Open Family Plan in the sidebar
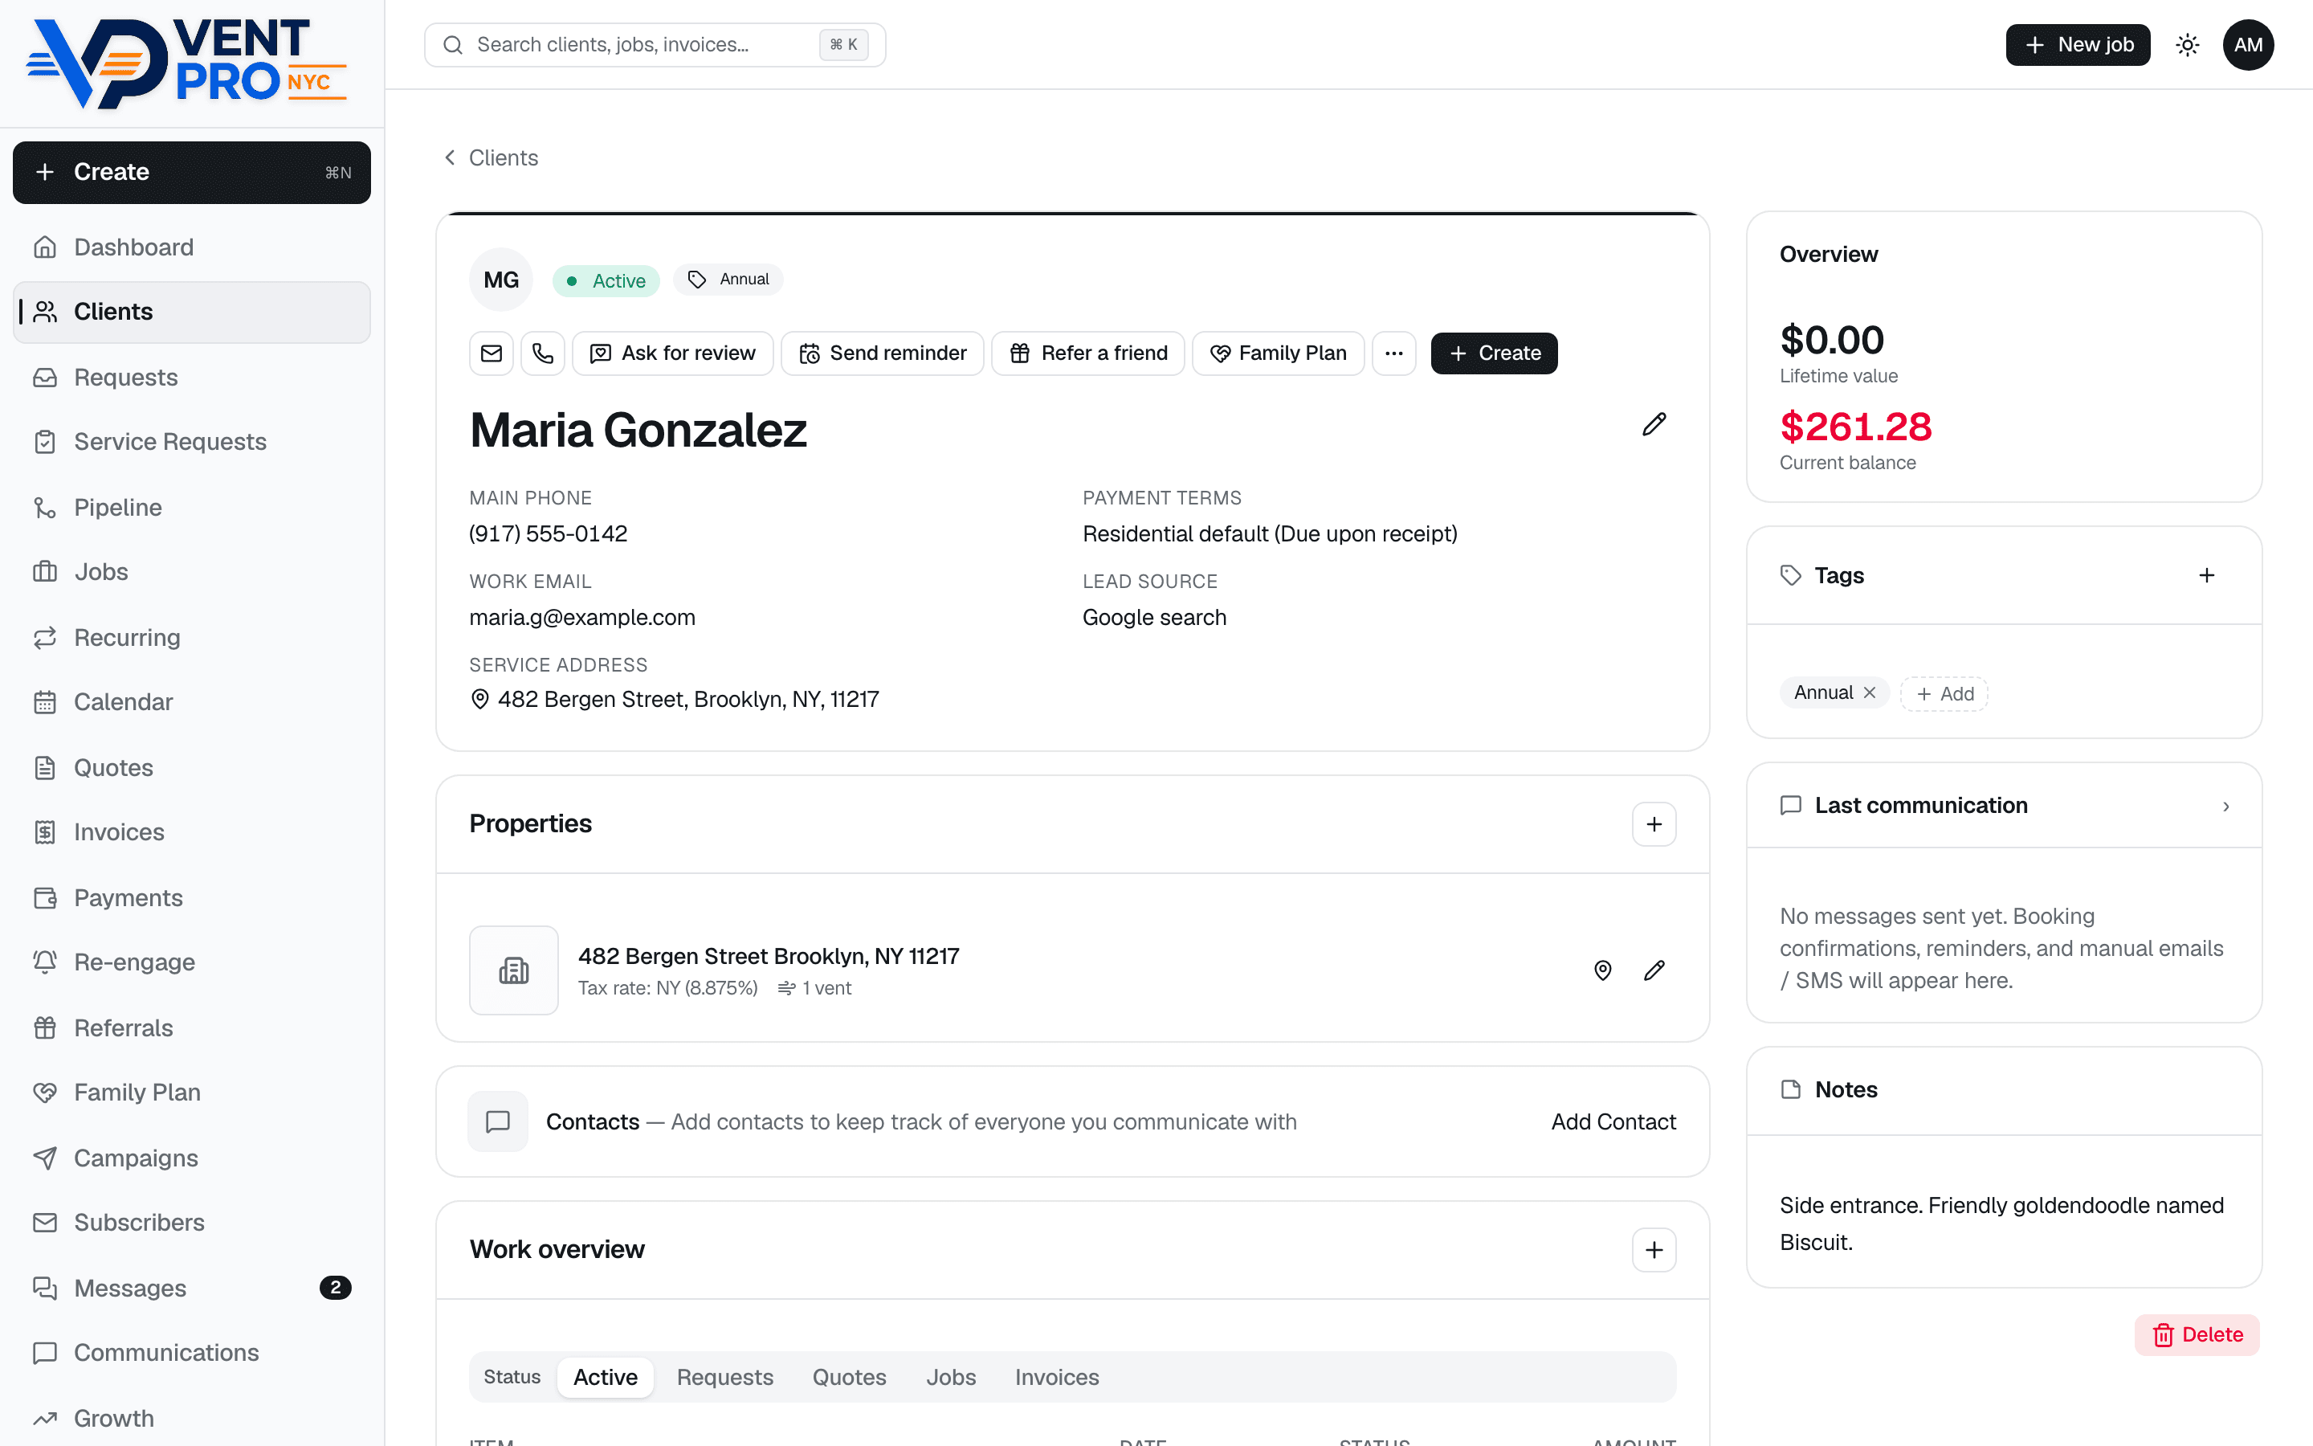 click(191, 1093)
